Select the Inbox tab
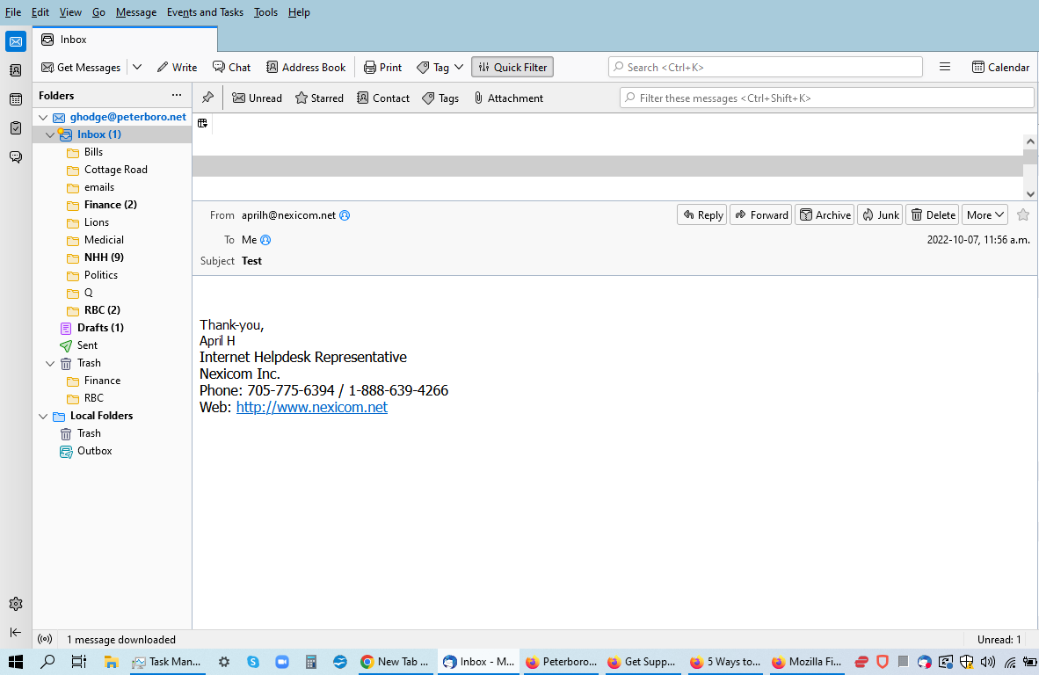The width and height of the screenshot is (1039, 675). pyautogui.click(x=125, y=40)
